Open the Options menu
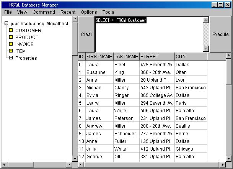Screen dimensions: 233x169 pyautogui.click(x=89, y=12)
